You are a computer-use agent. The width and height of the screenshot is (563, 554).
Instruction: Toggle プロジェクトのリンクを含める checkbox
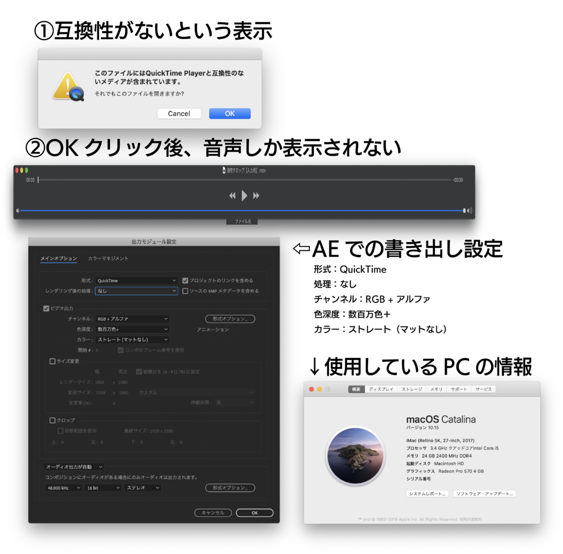click(185, 281)
